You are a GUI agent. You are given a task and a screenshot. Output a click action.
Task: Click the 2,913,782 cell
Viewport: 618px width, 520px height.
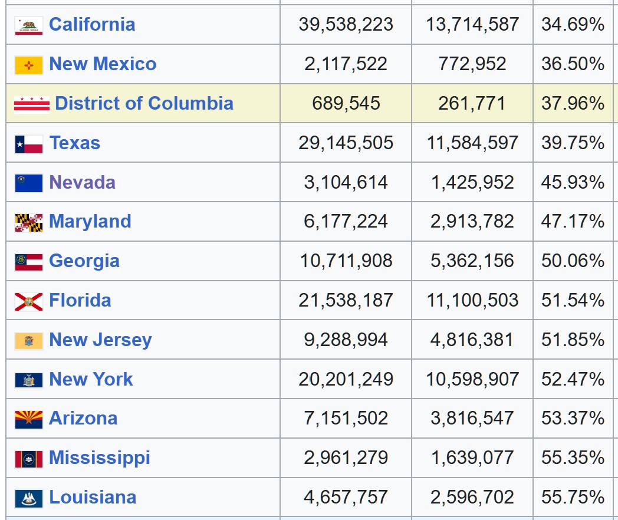[472, 222]
